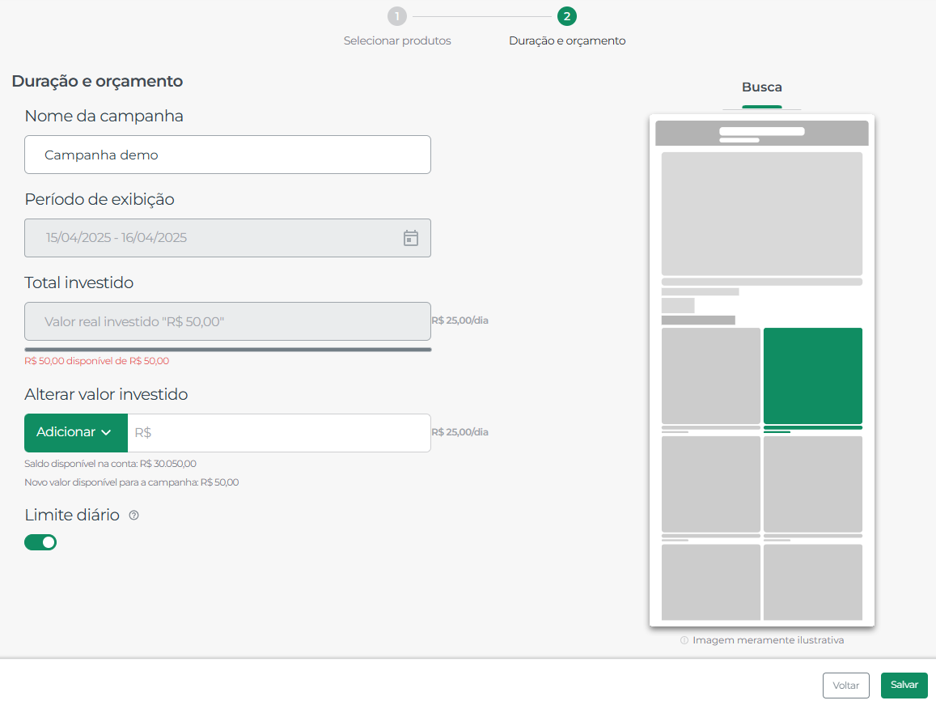Click the Total investido value field
This screenshot has height=709, width=936.
[227, 321]
